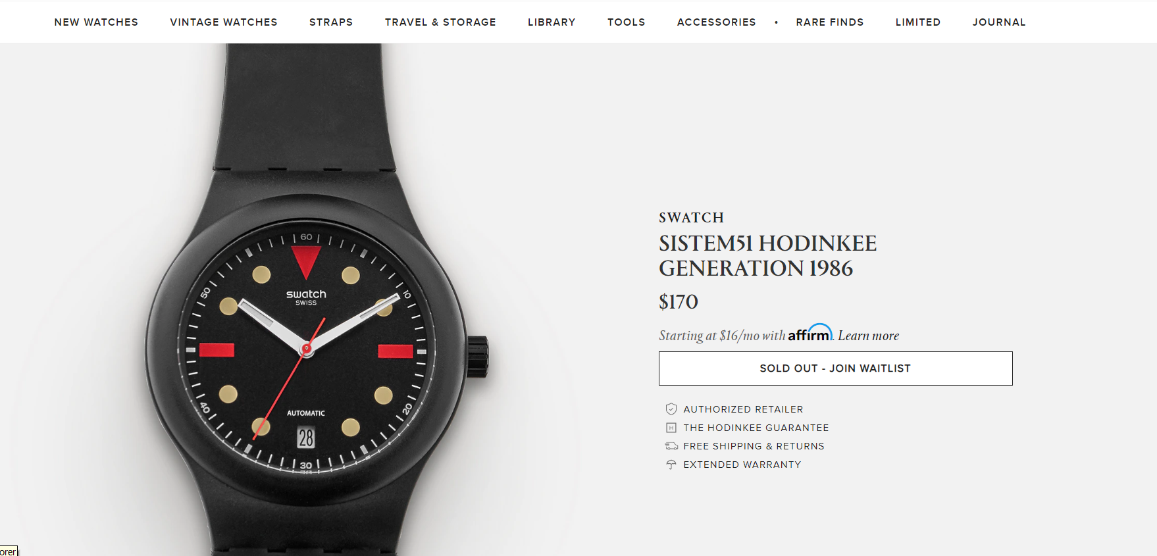
Task: Open the Vintage Watches menu
Action: point(224,22)
